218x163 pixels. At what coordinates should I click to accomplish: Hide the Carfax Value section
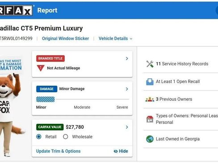coord(121,151)
